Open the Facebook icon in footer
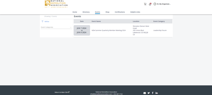This screenshot has height=95, width=212. point(153,93)
